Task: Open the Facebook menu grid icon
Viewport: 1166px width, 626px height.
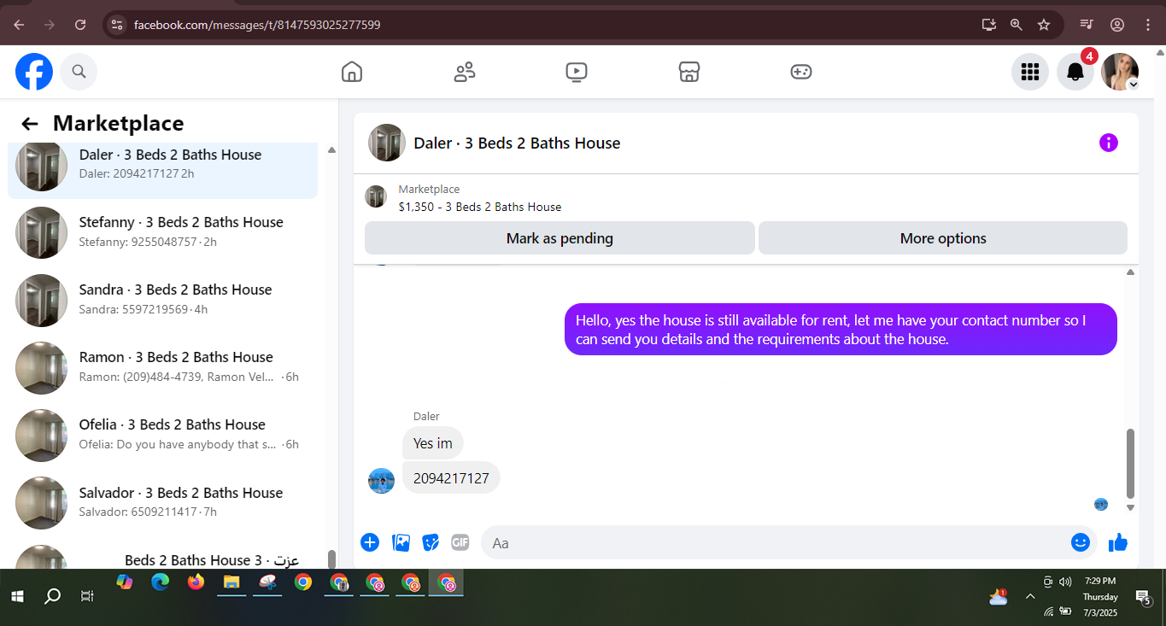Action: (1030, 72)
